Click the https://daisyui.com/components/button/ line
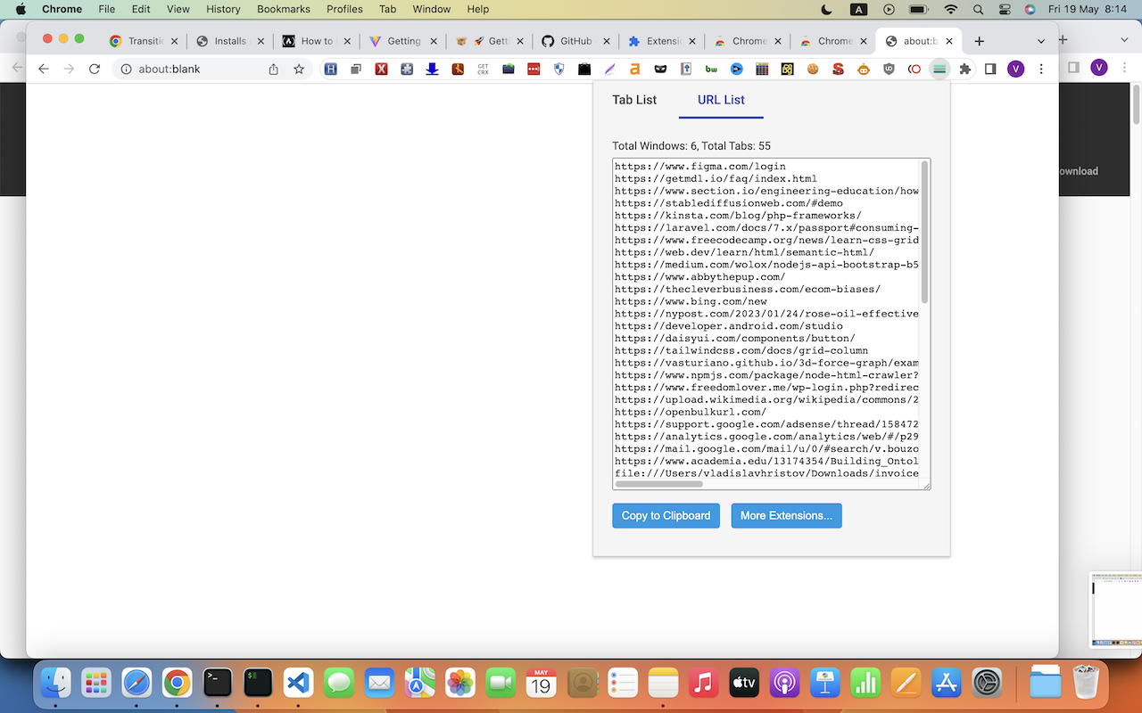The image size is (1142, 713). [x=735, y=338]
